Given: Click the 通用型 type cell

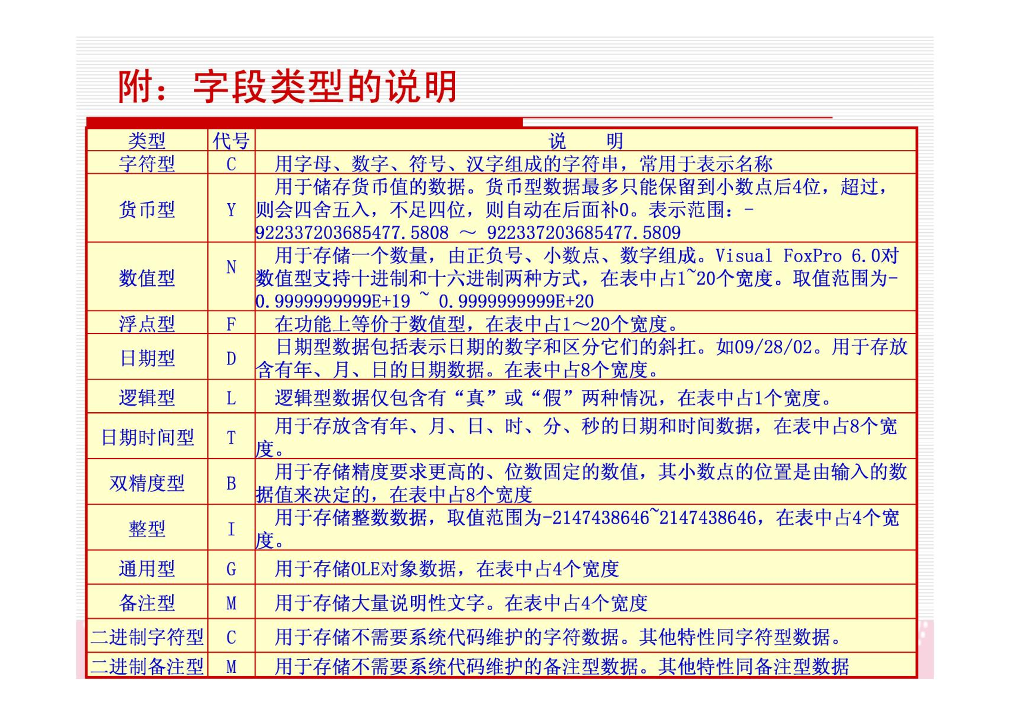Looking at the screenshot, I should coord(147,568).
